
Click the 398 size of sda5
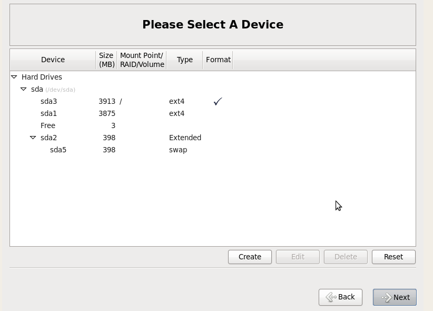109,150
